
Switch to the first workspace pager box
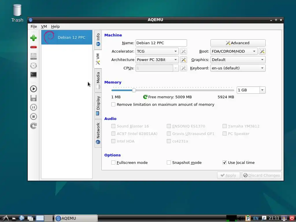(40, 218)
